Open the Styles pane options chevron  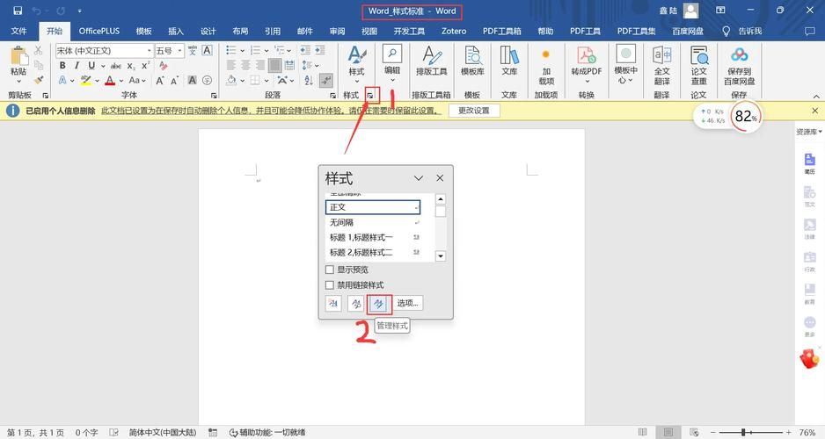(419, 178)
